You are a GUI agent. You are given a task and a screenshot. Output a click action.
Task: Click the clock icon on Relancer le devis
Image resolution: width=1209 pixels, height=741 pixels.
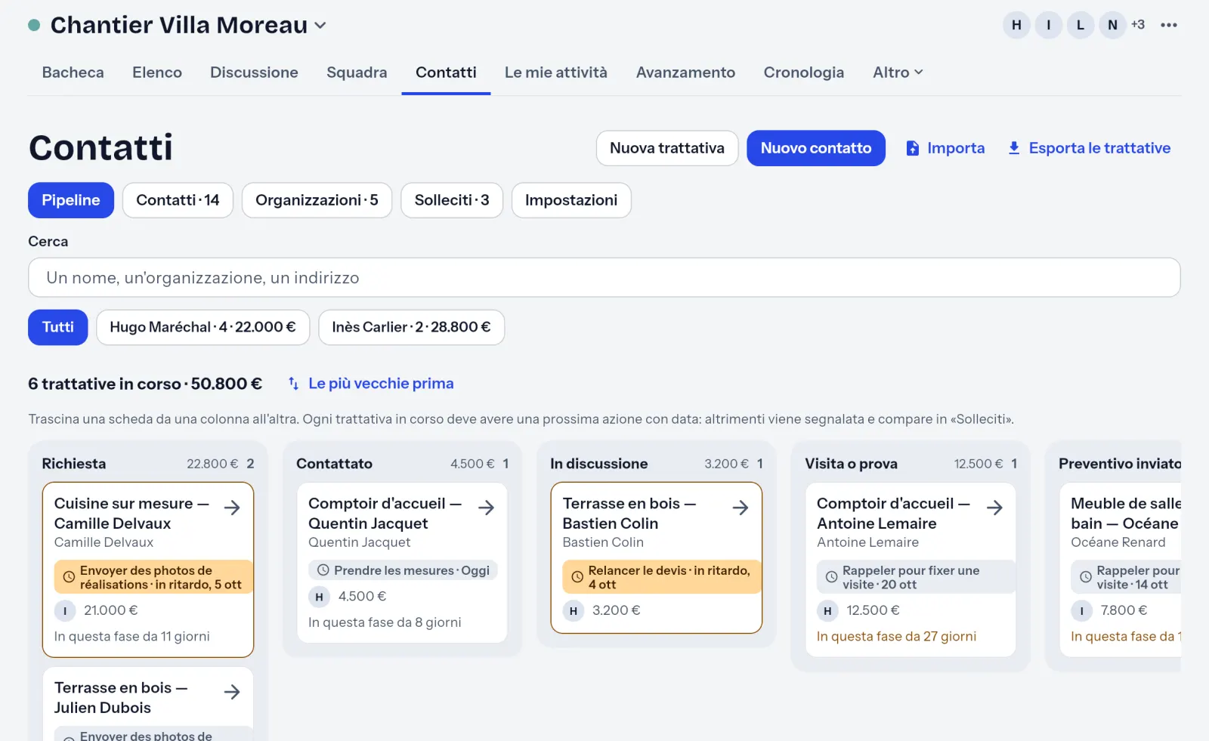tap(577, 577)
